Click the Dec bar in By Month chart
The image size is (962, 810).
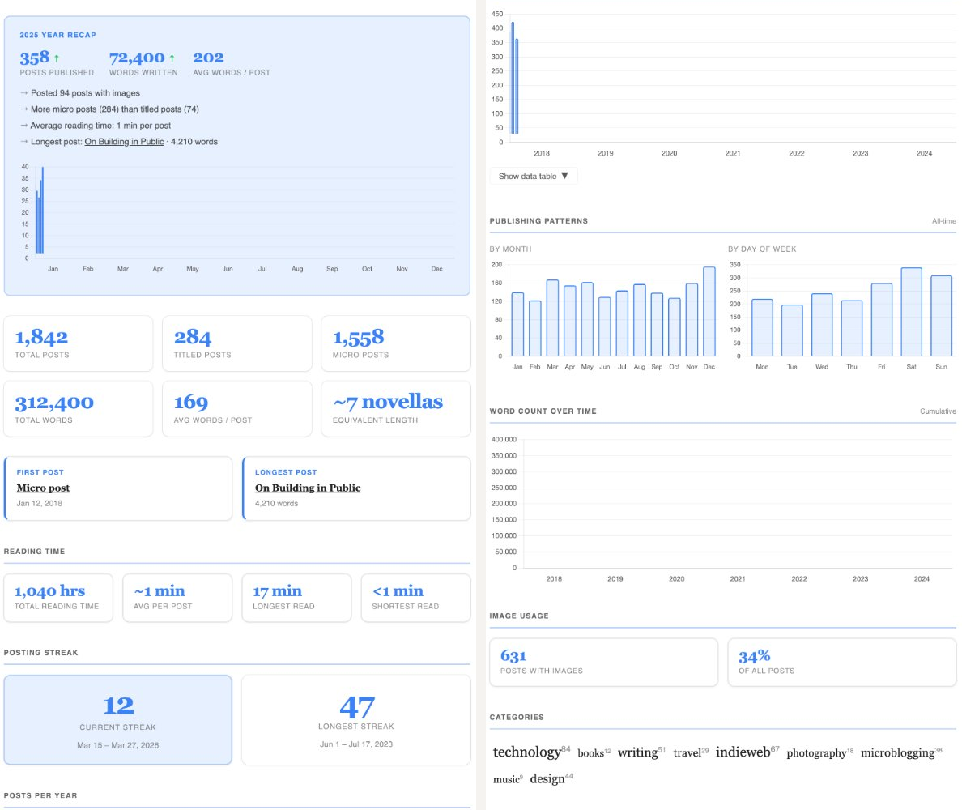pyautogui.click(x=709, y=312)
